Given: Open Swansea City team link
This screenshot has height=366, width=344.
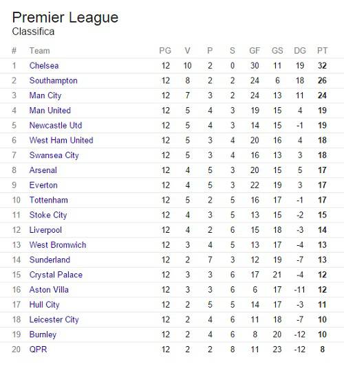Looking at the screenshot, I should pyautogui.click(x=54, y=155).
